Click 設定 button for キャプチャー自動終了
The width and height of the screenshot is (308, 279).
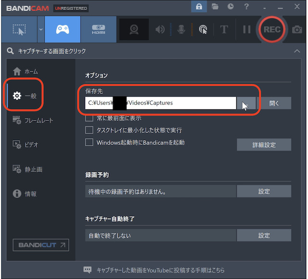(x=264, y=235)
